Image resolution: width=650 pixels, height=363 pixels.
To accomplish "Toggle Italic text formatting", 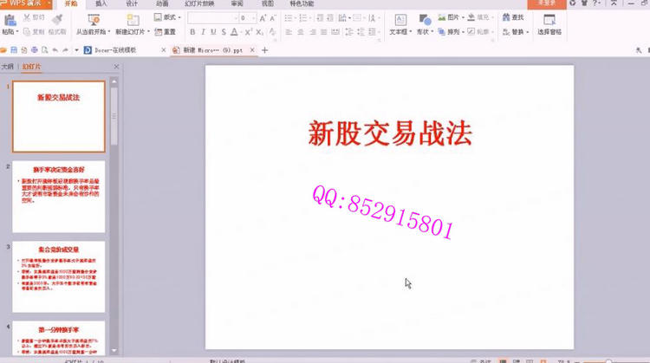I will coord(203,32).
